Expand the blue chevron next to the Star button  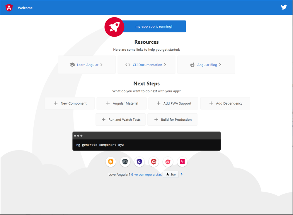(181, 174)
